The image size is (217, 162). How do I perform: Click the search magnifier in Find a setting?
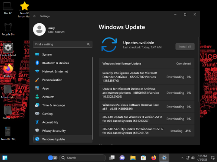[89, 44]
